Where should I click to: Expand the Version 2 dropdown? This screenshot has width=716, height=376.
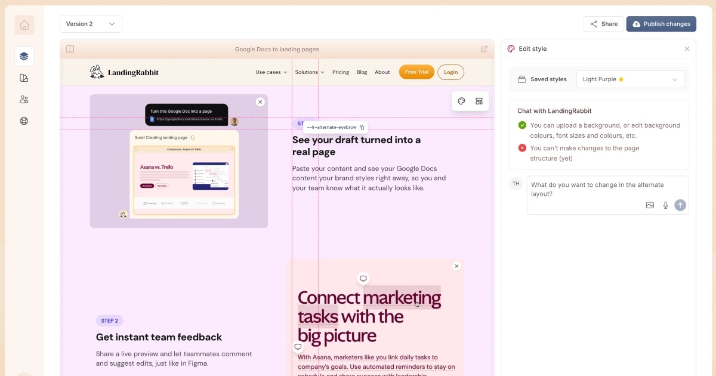(x=91, y=24)
